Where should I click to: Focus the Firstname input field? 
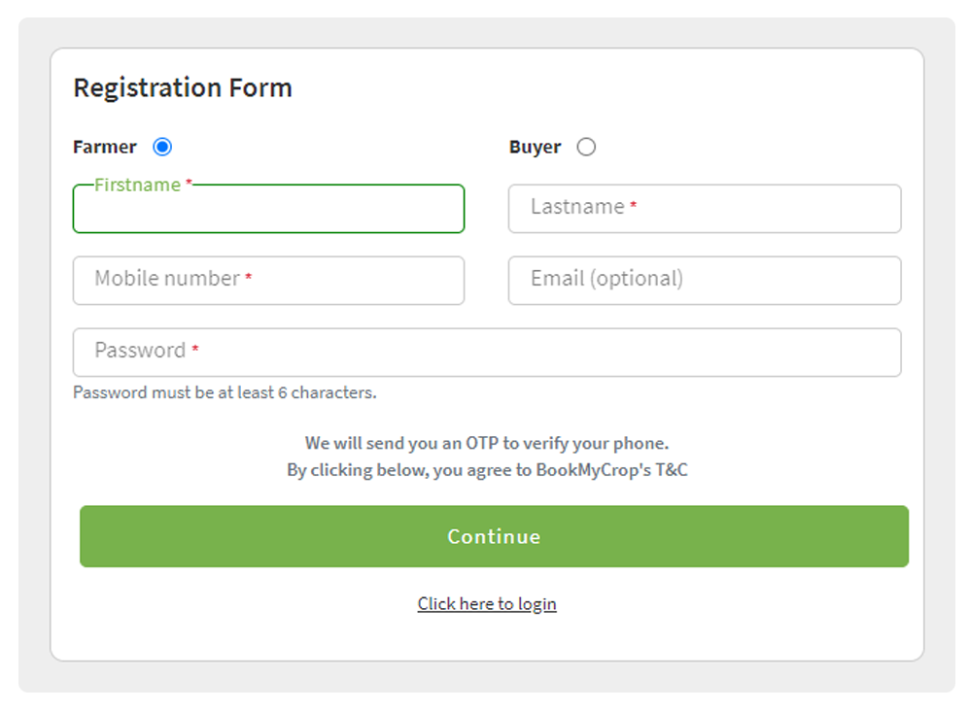pos(268,211)
